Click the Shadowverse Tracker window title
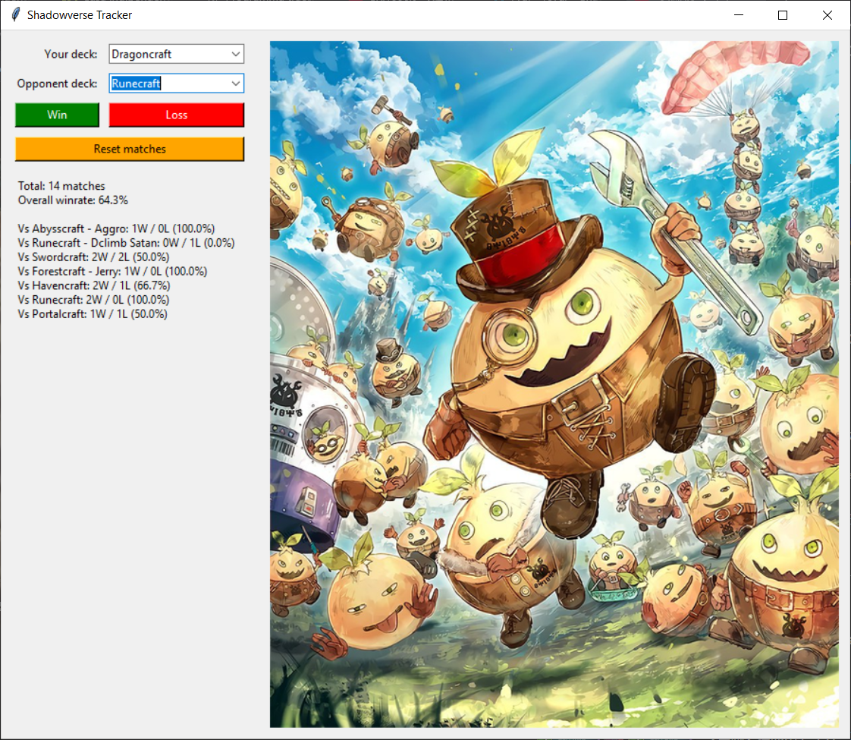Screen dimensions: 851x740 tap(79, 14)
